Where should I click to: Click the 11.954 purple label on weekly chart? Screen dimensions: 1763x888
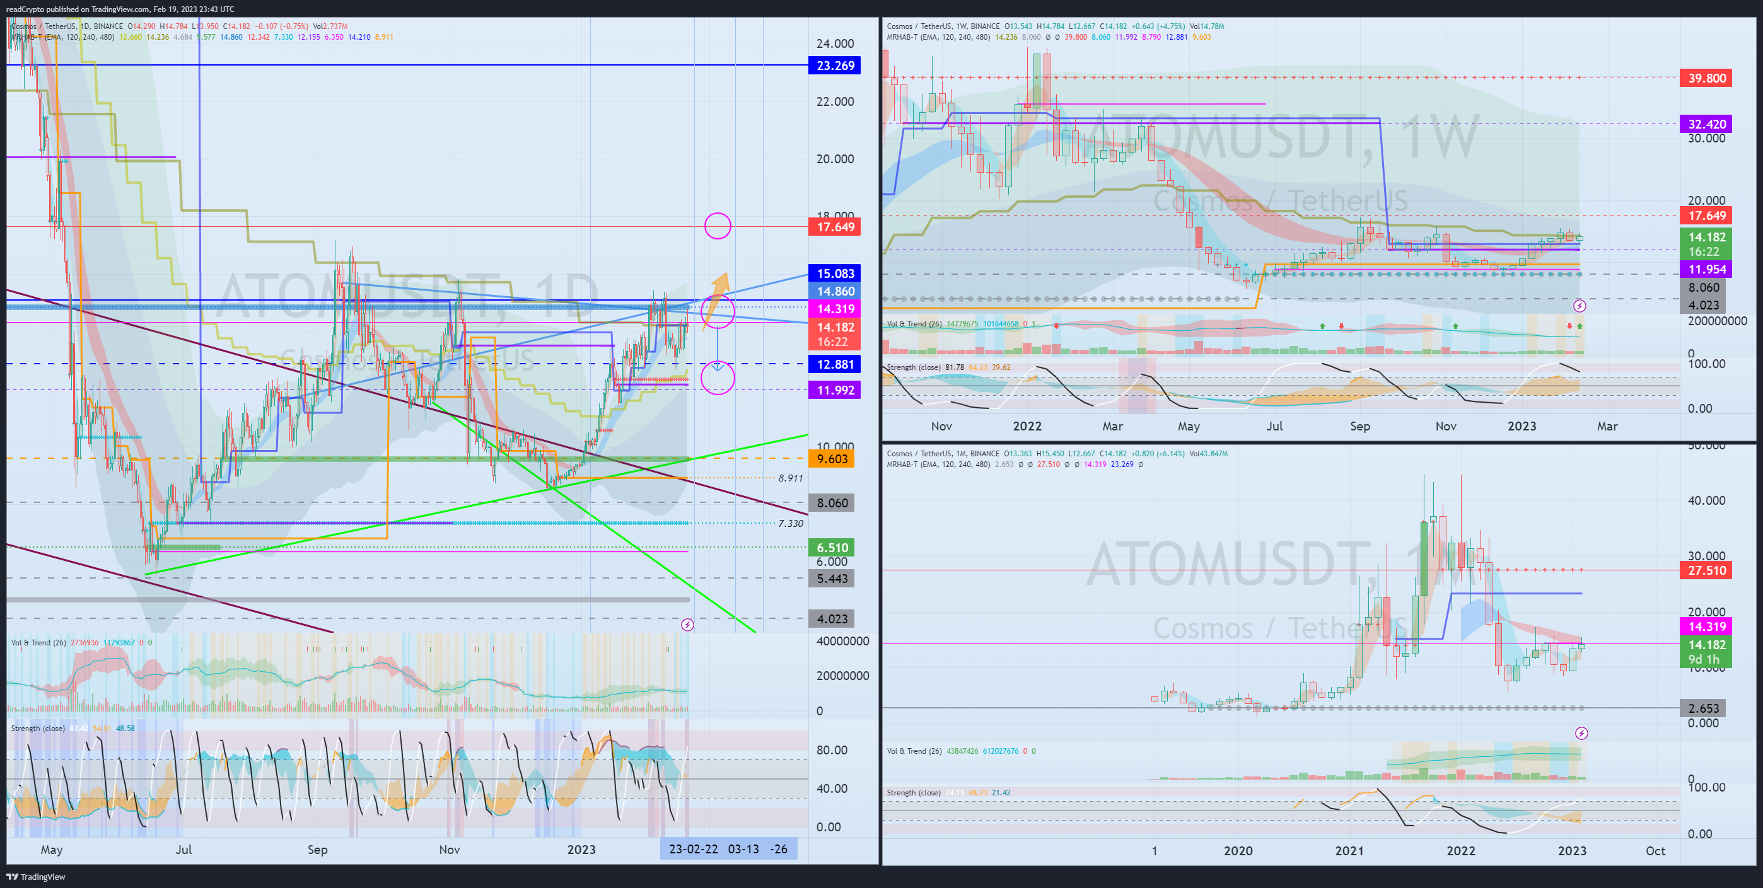[x=1706, y=270]
